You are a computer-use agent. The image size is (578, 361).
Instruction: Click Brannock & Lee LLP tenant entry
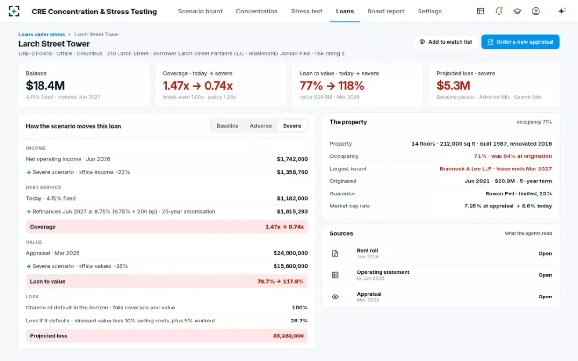[496, 169]
